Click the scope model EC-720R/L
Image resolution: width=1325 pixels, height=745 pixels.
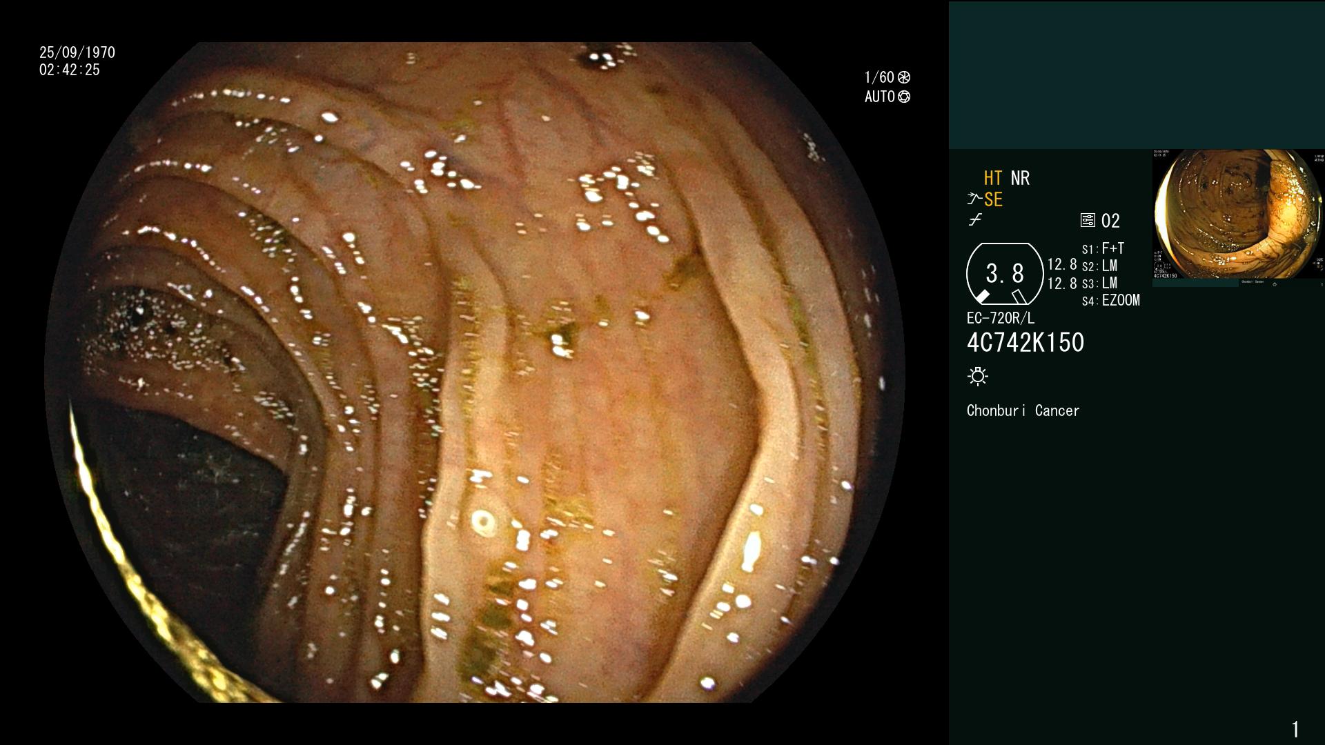coord(1001,318)
